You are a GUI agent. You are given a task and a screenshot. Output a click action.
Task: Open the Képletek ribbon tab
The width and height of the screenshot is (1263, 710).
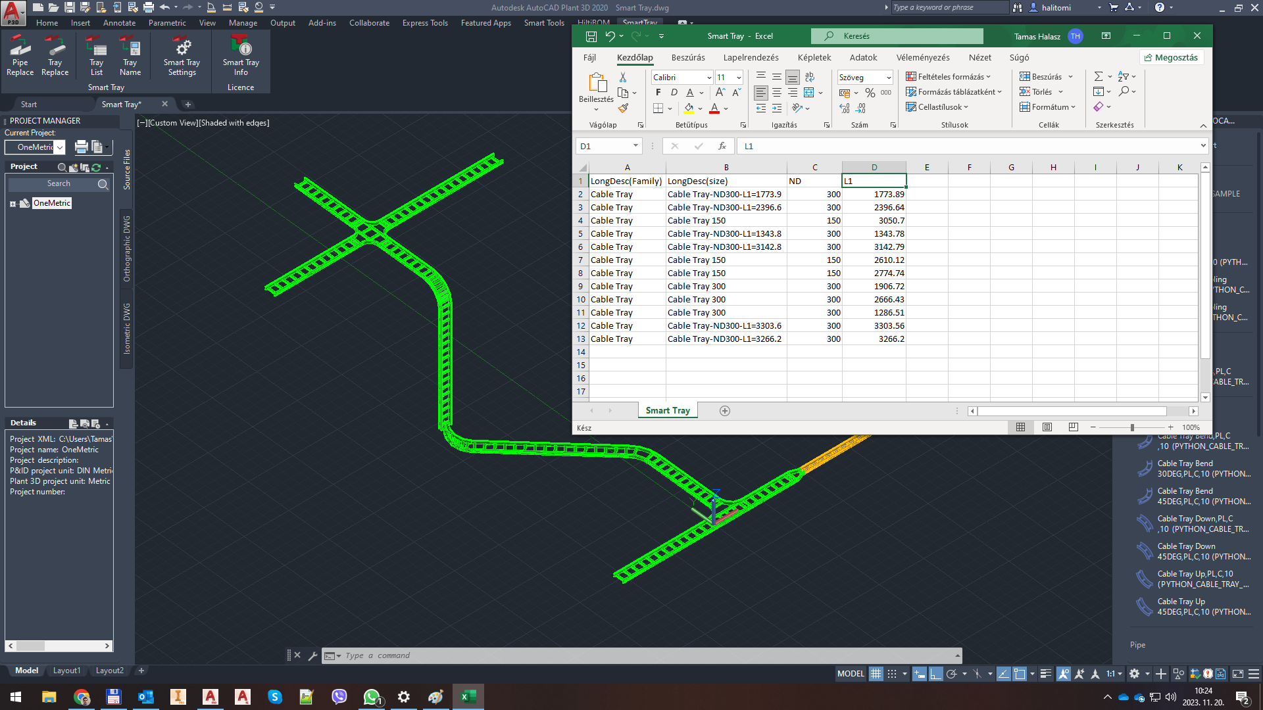pos(814,58)
